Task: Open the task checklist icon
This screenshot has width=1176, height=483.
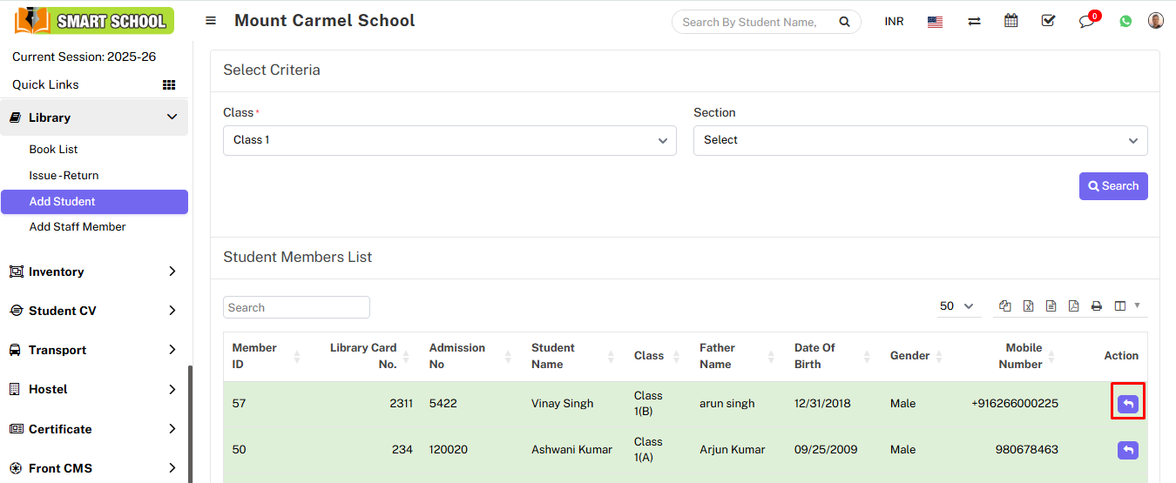Action: 1048,21
